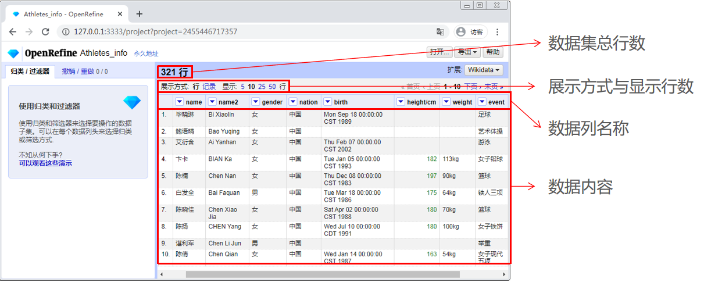The width and height of the screenshot is (704, 286).
Task: Click the translate page icon in address bar
Action: 441,31
